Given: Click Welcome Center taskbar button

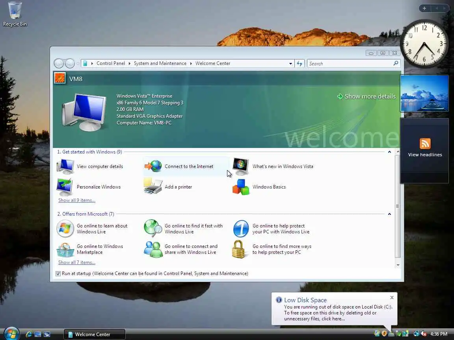Looking at the screenshot, I should click(95, 334).
